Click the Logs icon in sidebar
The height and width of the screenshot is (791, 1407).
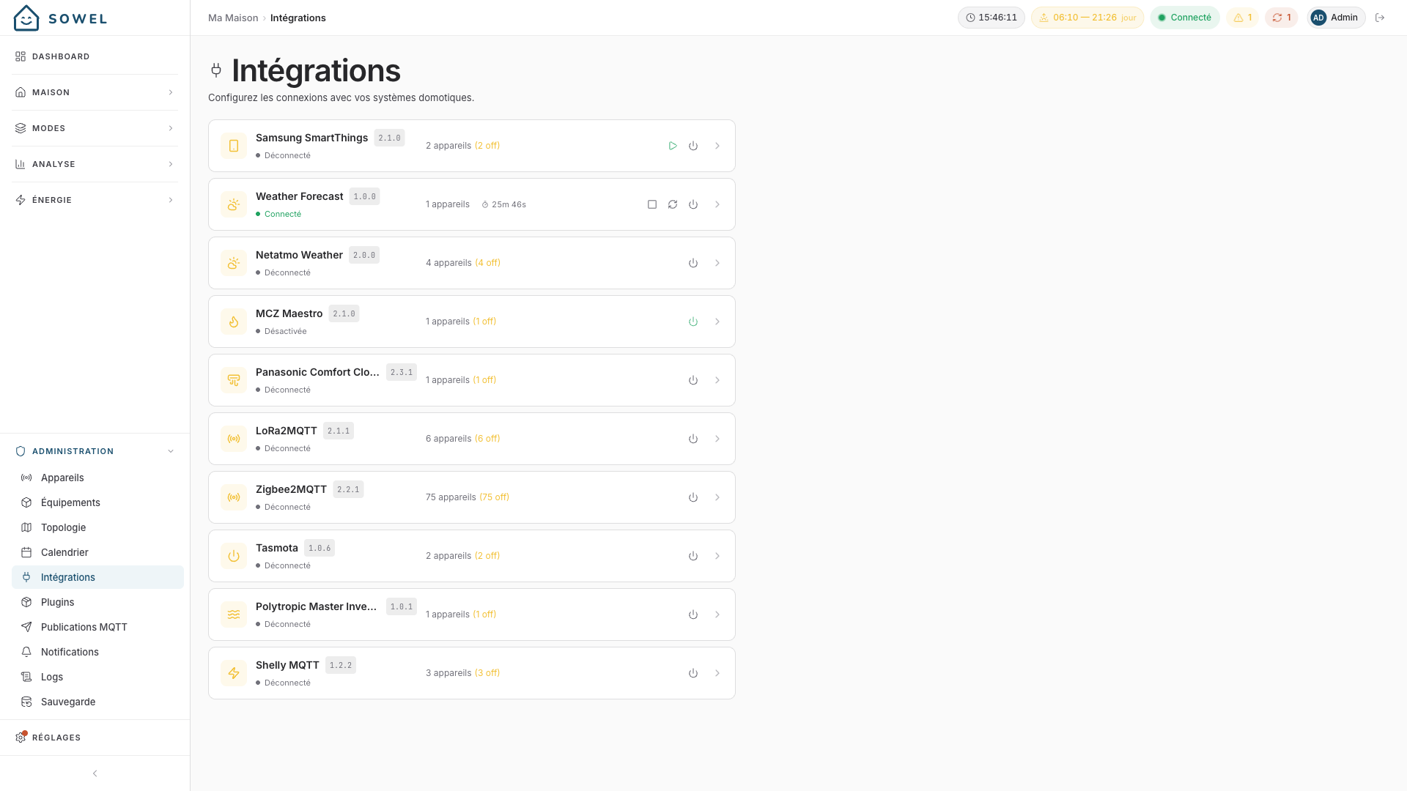26,677
